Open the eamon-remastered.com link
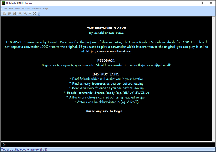The image size is (216, 152). click(109, 51)
